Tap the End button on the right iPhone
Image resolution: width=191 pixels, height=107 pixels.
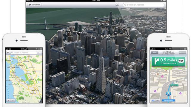click(155, 53)
